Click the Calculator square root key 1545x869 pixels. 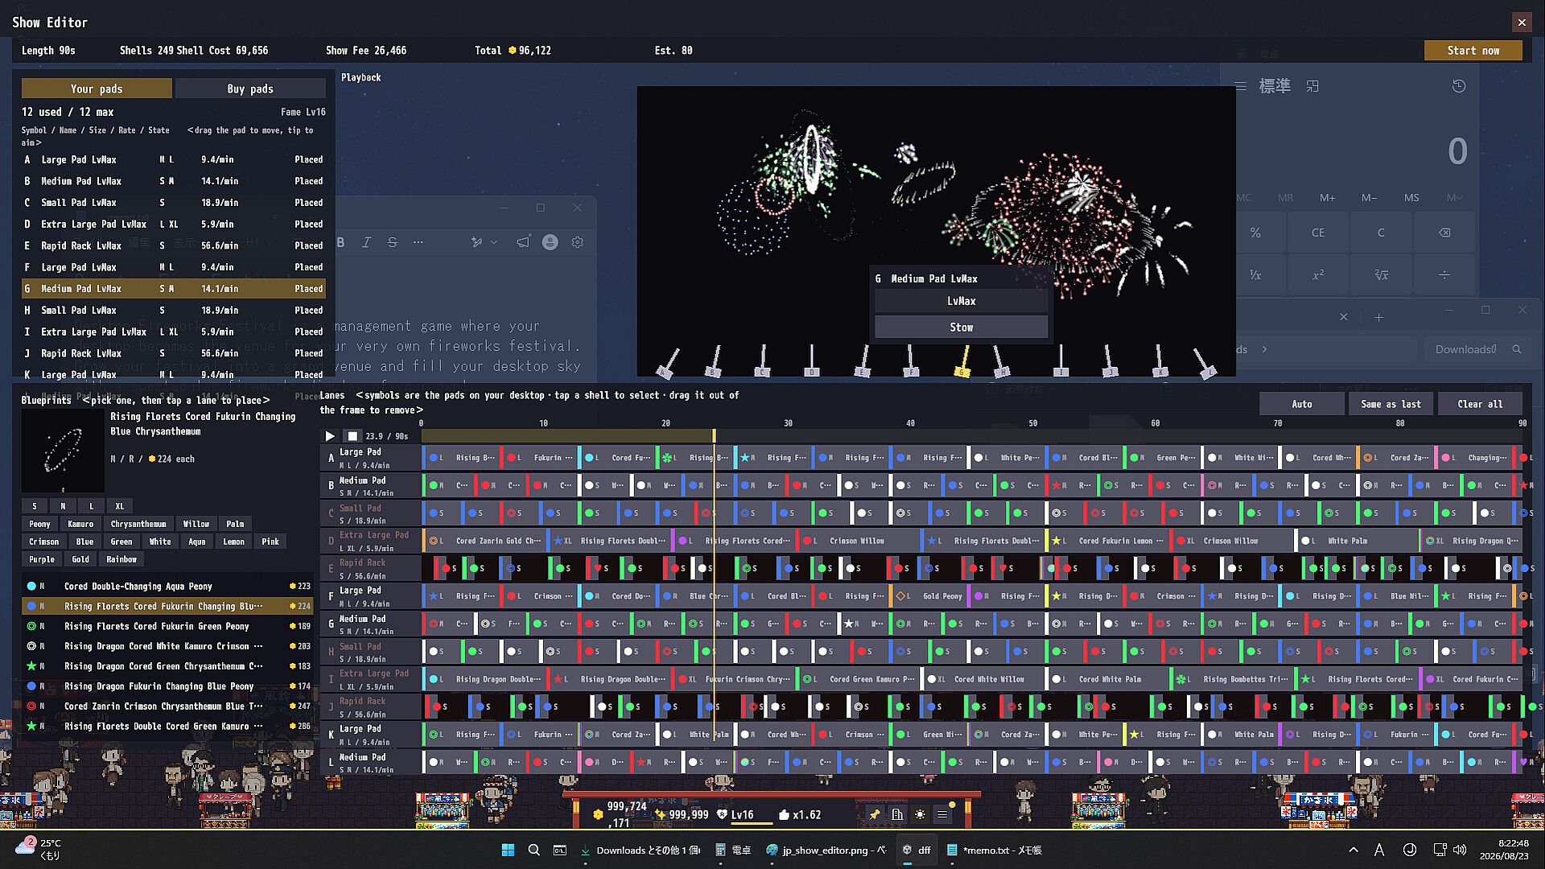1382,275
